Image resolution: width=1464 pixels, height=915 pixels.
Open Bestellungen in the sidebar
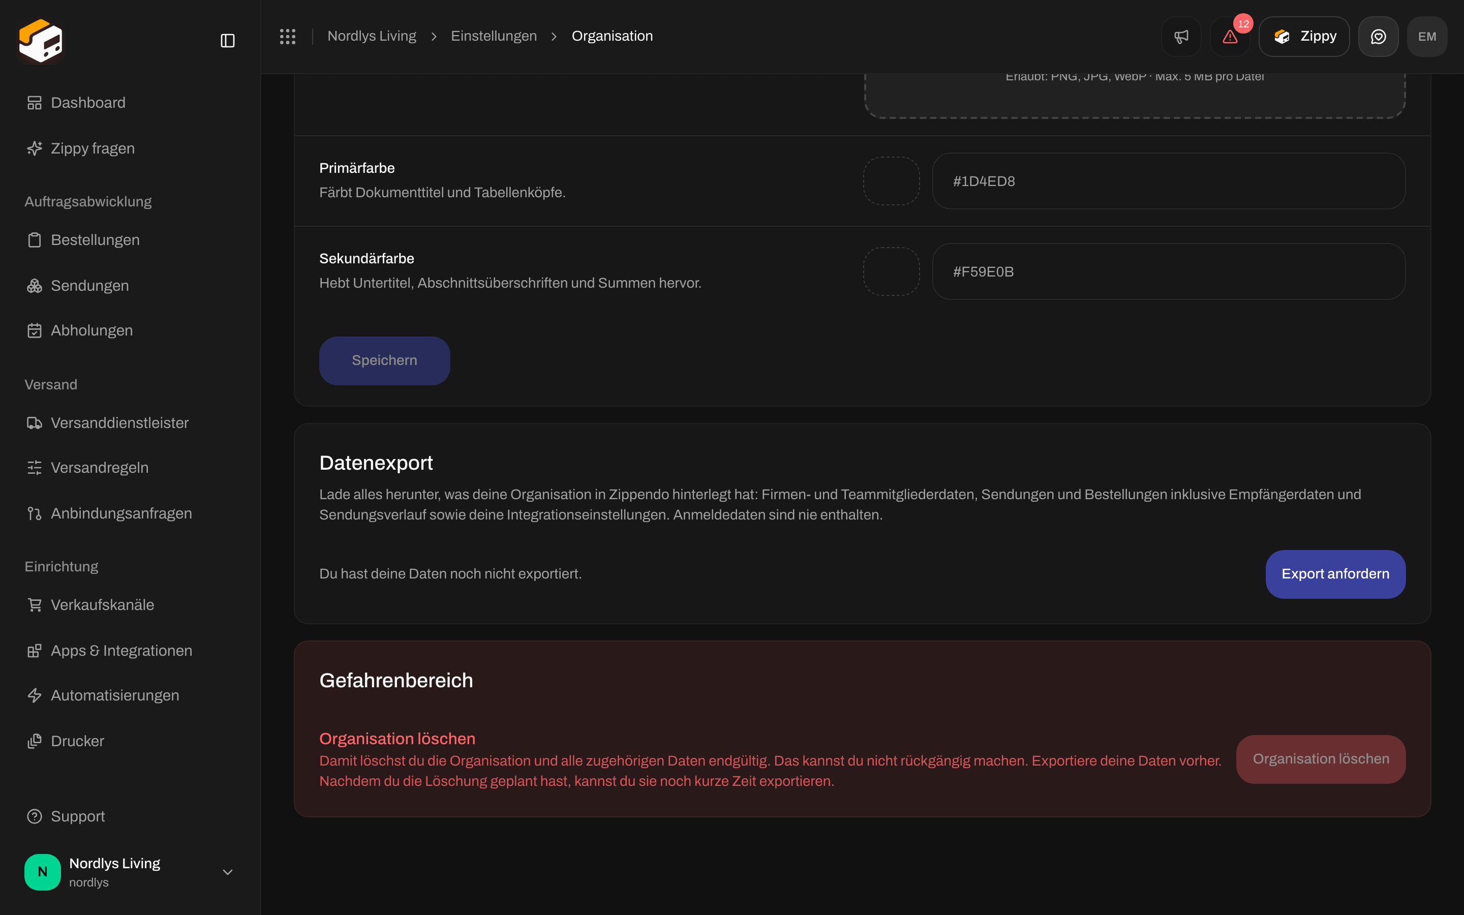click(x=130, y=239)
